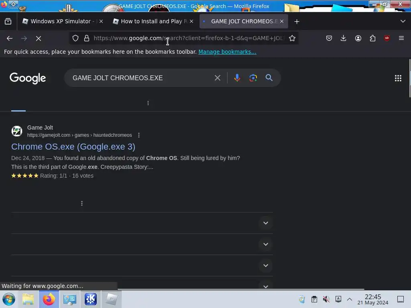Viewport: 411px width, 308px height.
Task: Click the vertical page scrollbar
Action: [x=410, y=78]
